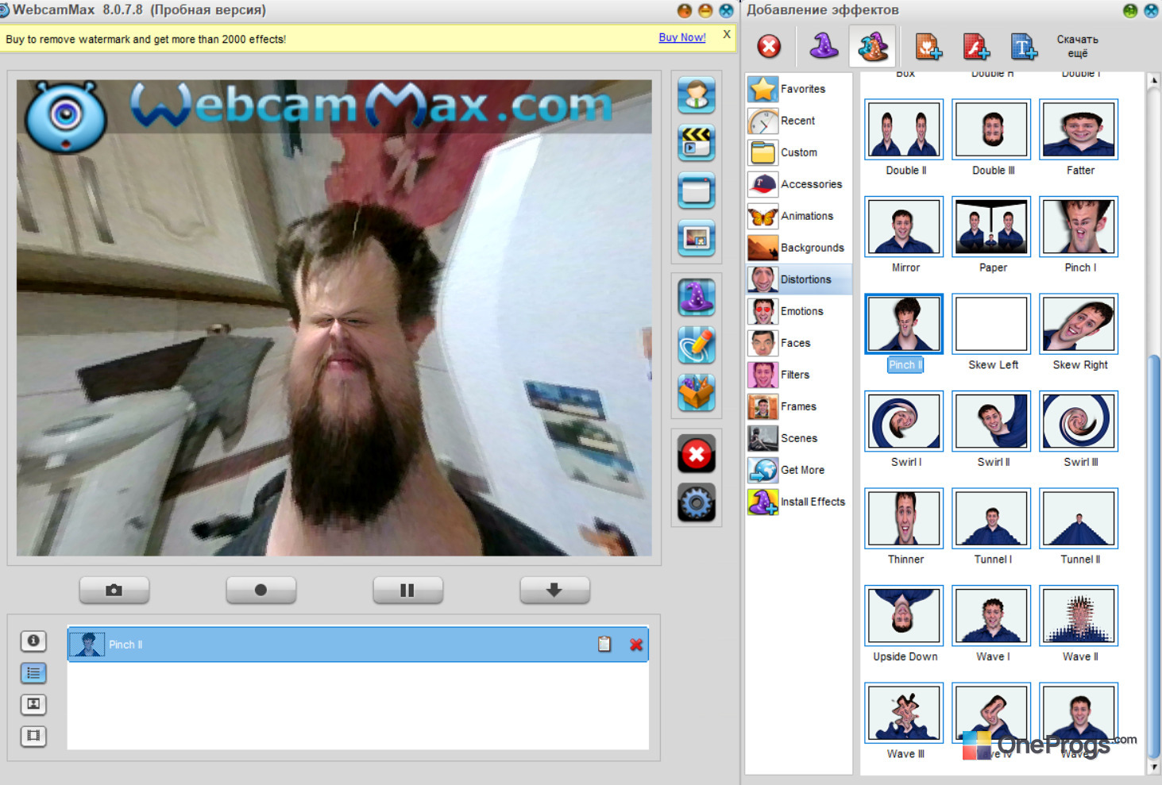Apply the Pinch I distortion effect
The width and height of the screenshot is (1162, 785).
[1079, 226]
